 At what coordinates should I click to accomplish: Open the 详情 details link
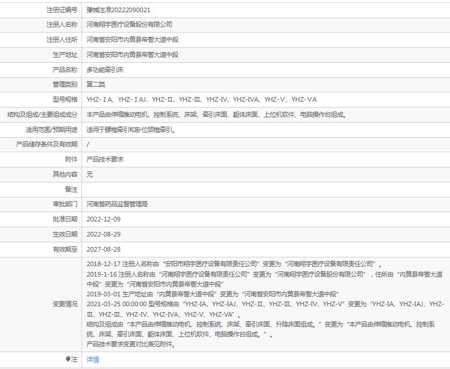92,360
